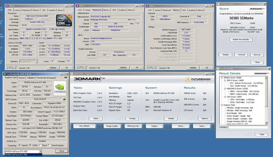Click the Save as... button
The height and width of the screenshot is (157, 273).
[257, 55]
